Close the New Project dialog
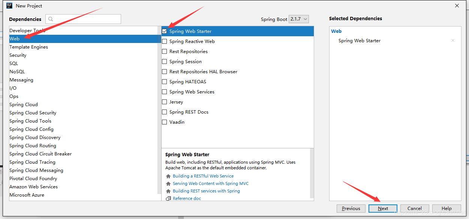469x219 pixels. (457, 6)
